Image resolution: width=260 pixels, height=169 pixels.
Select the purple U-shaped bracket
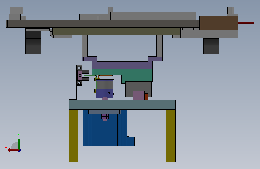122,65
